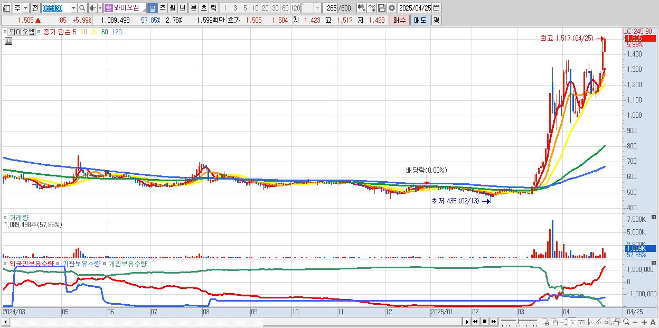Open the stock code dropdown arrow

pos(73,8)
